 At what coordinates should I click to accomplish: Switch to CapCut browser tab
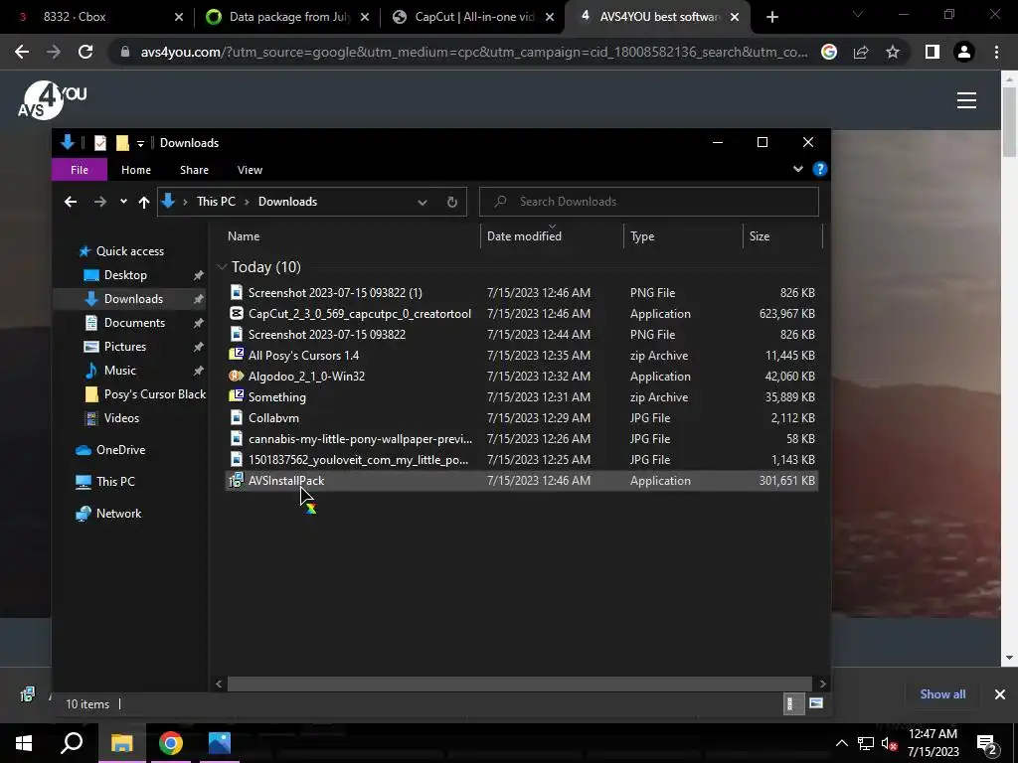click(474, 17)
